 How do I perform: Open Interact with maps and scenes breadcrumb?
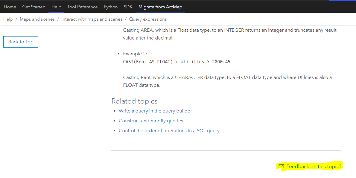pyautogui.click(x=92, y=19)
